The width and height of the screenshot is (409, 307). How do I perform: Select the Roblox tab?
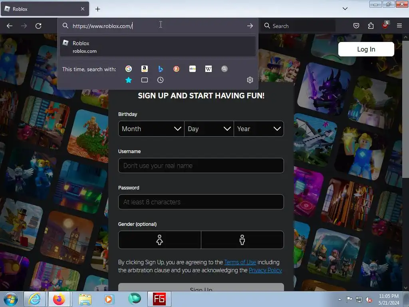(45, 9)
